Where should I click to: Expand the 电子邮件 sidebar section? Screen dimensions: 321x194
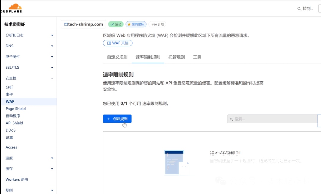pos(52,57)
